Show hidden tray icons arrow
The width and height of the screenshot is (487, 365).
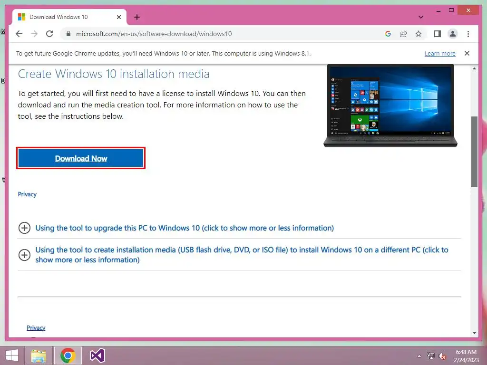tap(419, 356)
